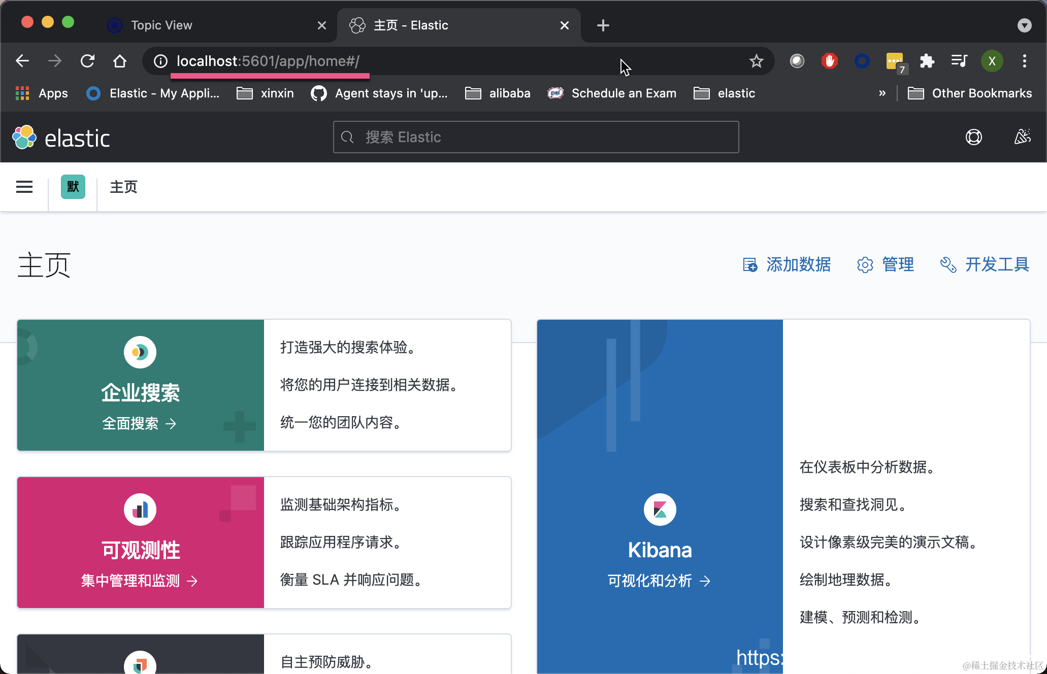1047x674 pixels.
Task: Bookmark page with the star icon
Action: 756,61
